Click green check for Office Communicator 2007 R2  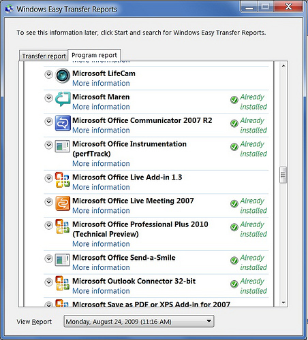[234, 123]
